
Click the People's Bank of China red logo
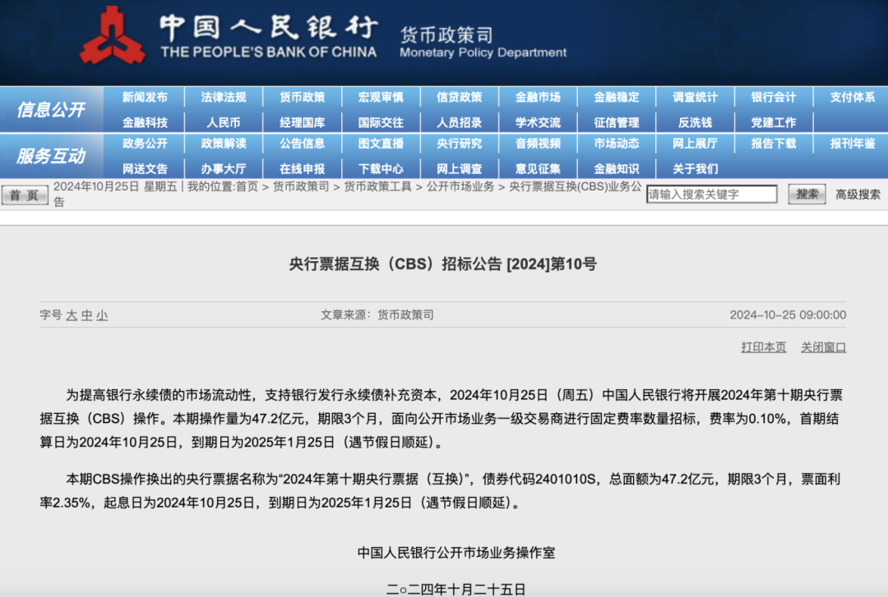pos(113,36)
